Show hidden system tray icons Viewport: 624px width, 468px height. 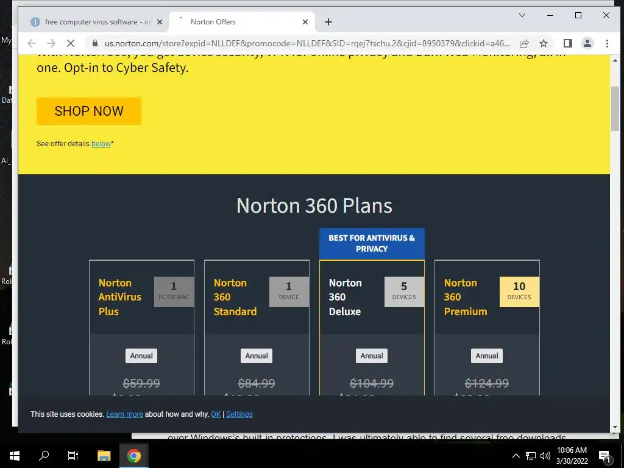[x=516, y=456]
